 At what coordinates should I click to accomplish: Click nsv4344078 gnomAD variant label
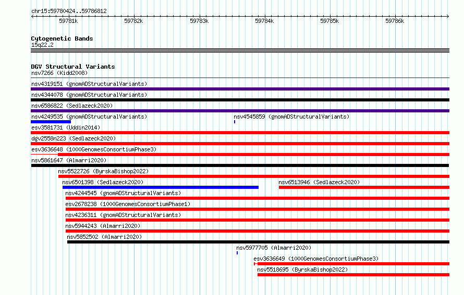pyautogui.click(x=89, y=95)
